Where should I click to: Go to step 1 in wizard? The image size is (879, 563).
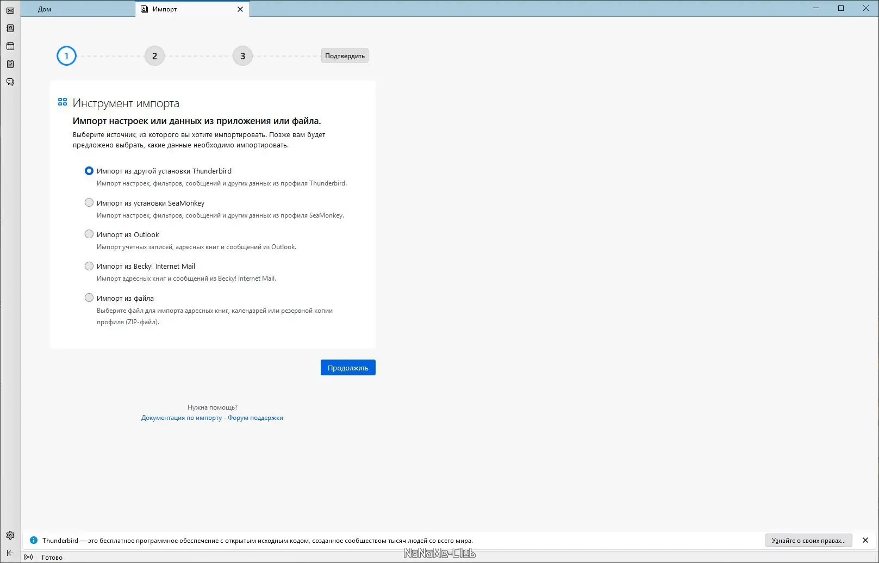[67, 56]
